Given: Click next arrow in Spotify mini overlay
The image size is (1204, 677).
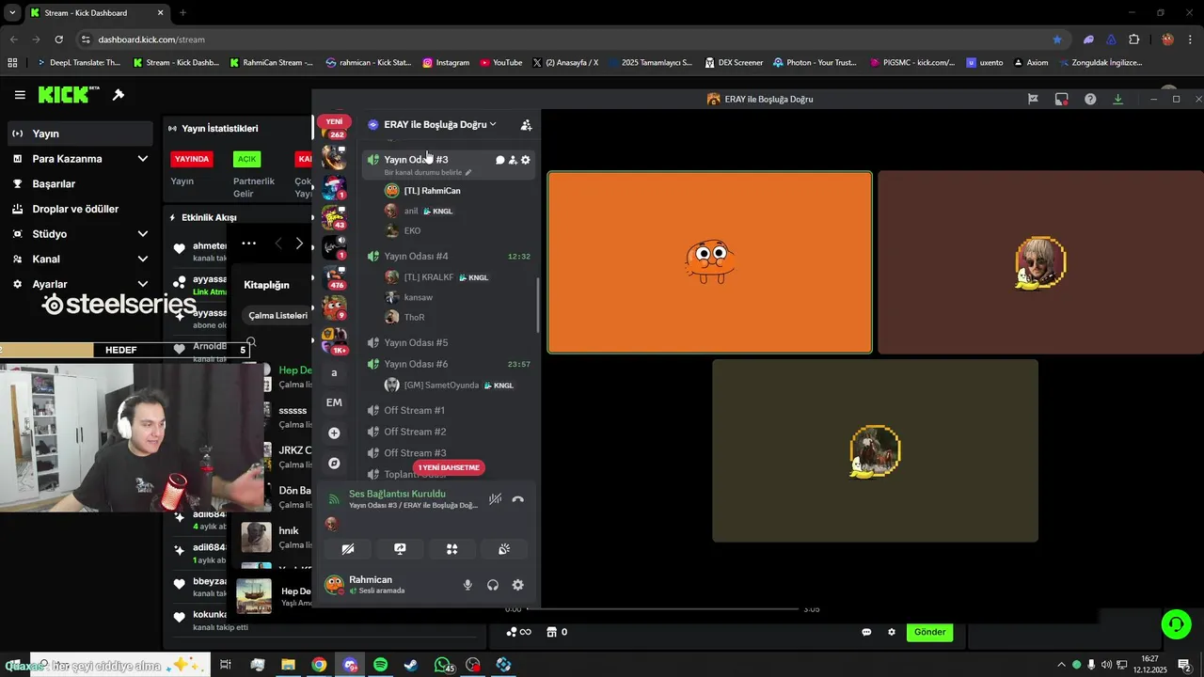Looking at the screenshot, I should click(299, 244).
